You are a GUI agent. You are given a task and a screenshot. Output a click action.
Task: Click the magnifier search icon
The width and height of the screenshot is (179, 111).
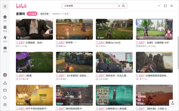(x=123, y=6)
